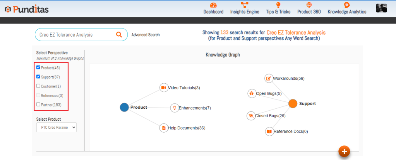Viewport: 396px width, 160px height.
Task: Click the Advanced Search link
Action: [146, 35]
